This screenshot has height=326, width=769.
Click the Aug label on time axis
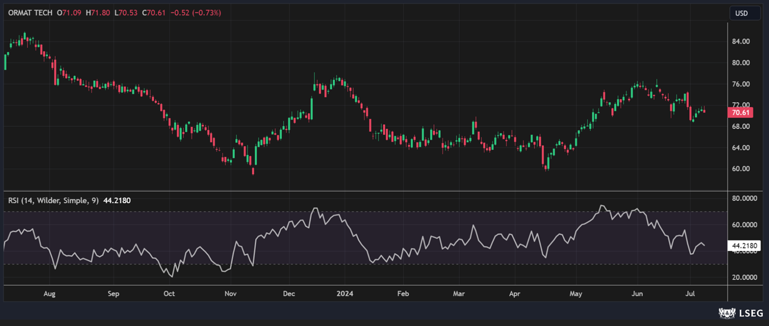click(x=50, y=294)
